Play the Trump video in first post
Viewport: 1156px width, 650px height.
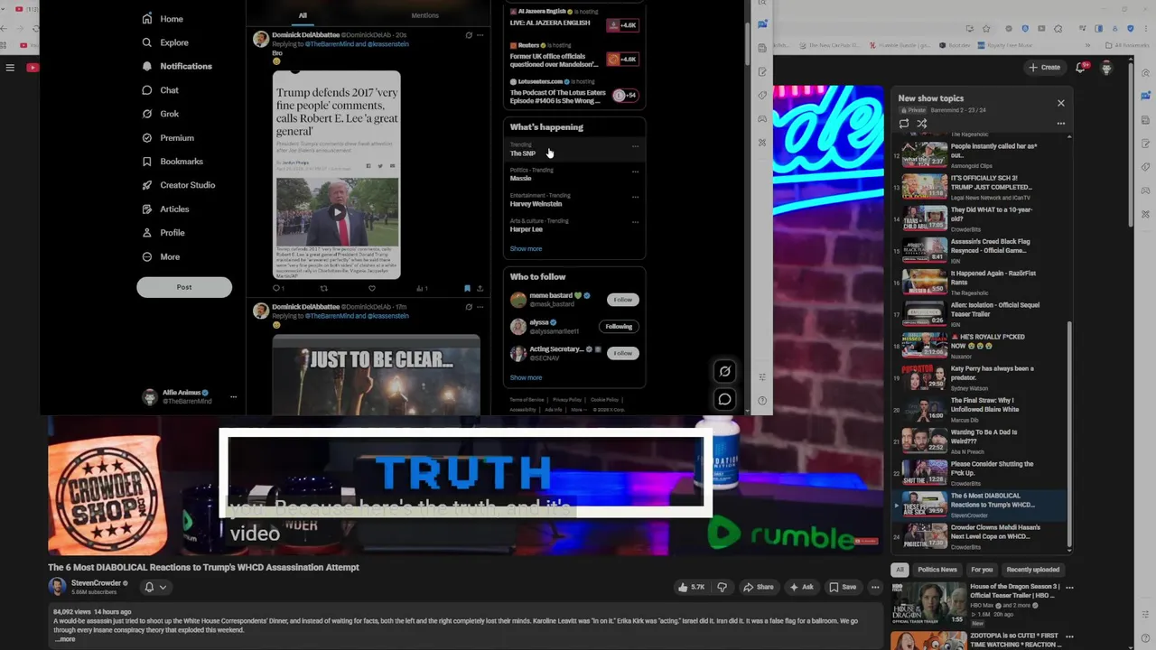337,213
